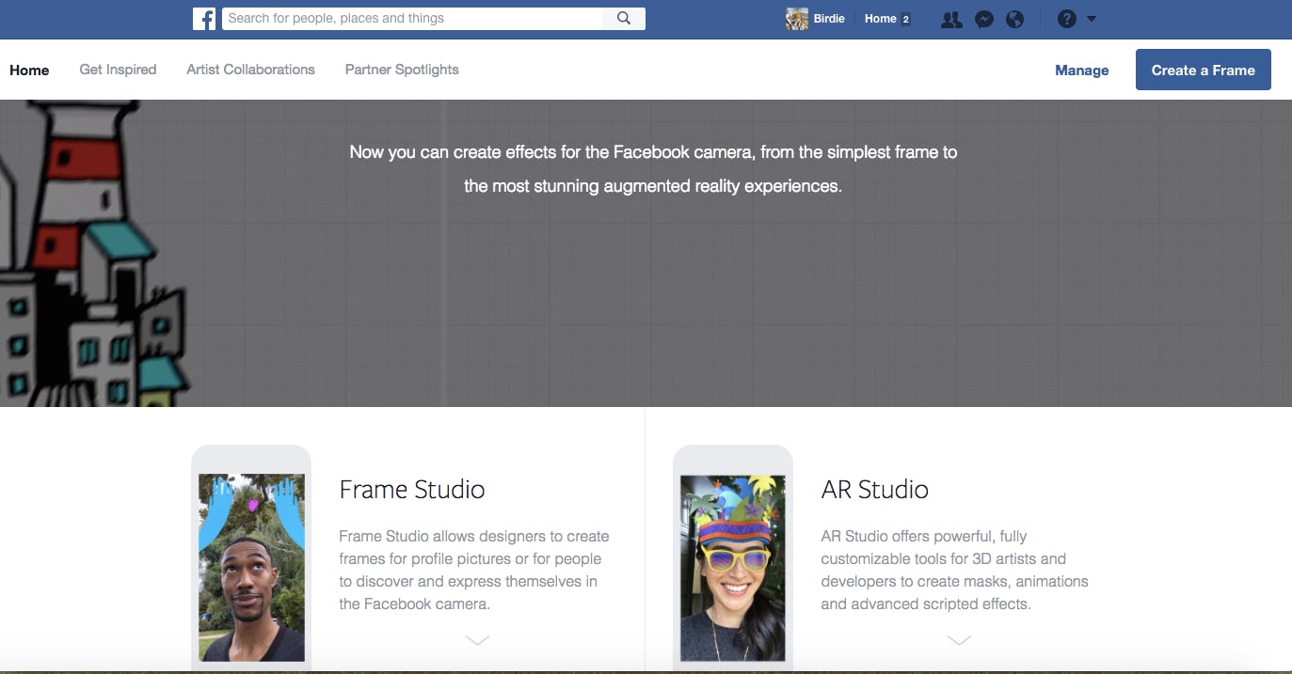Screen dimensions: 1292x674
Task: Open the Frame Studio phone preview image
Action: pos(251,568)
